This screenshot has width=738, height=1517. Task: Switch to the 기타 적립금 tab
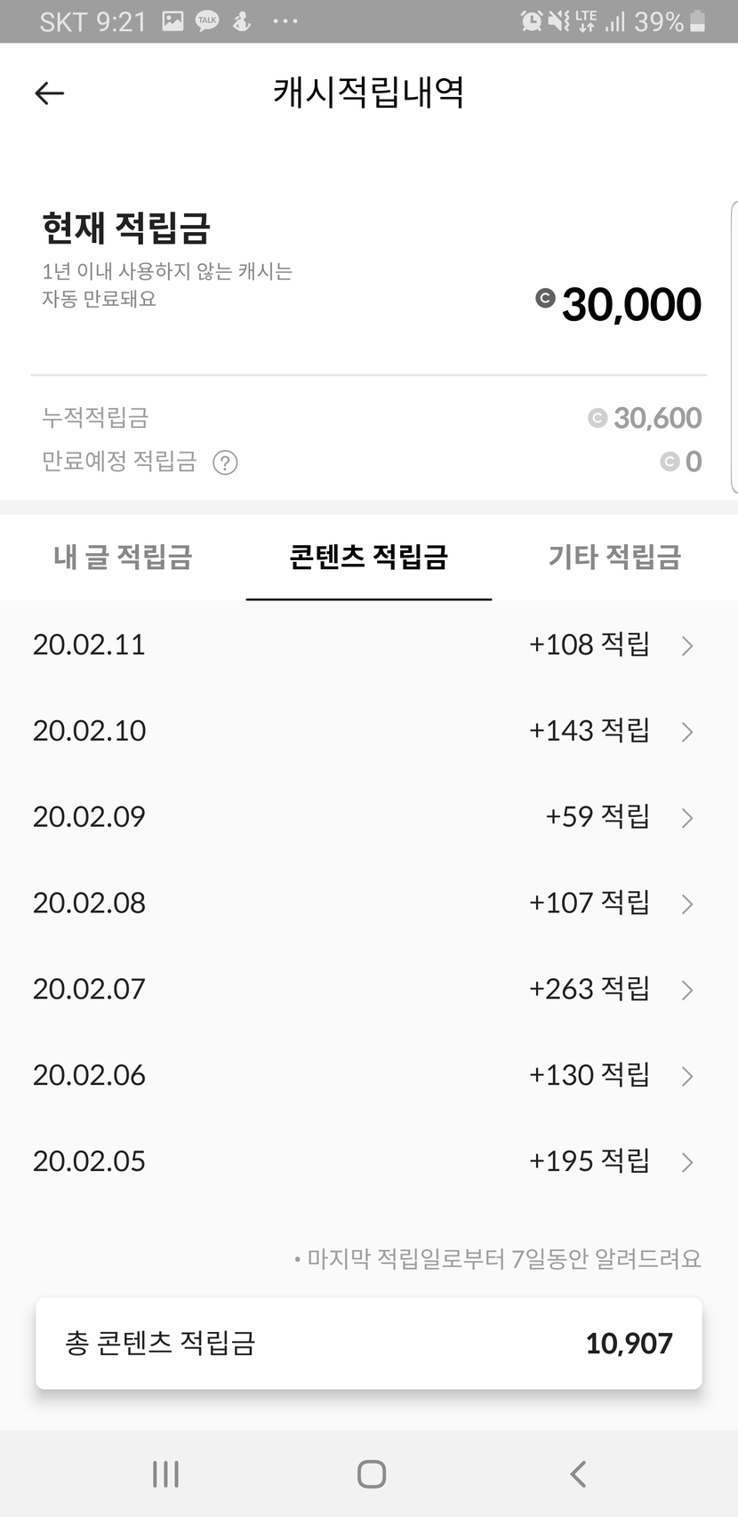pyautogui.click(x=614, y=558)
